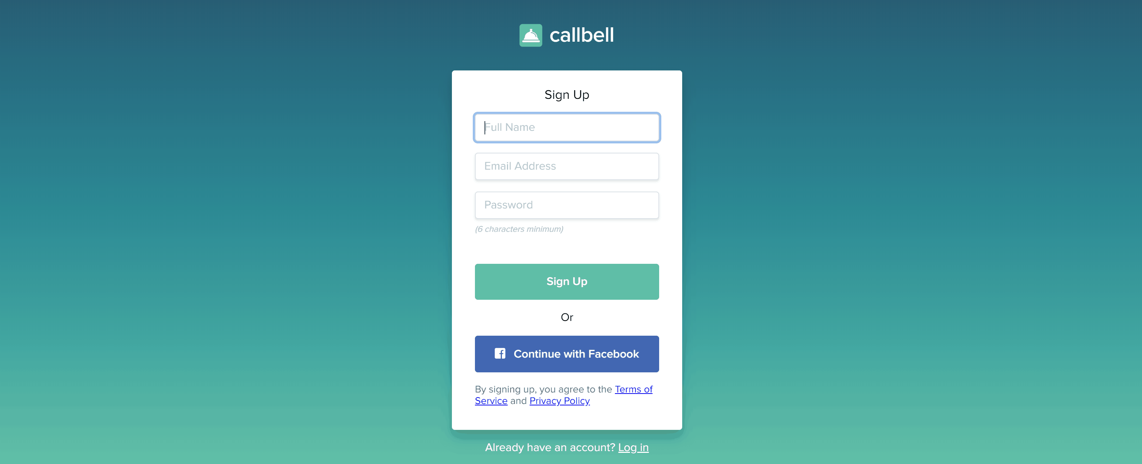
Task: Click the Continue with Facebook button
Action: click(x=567, y=353)
